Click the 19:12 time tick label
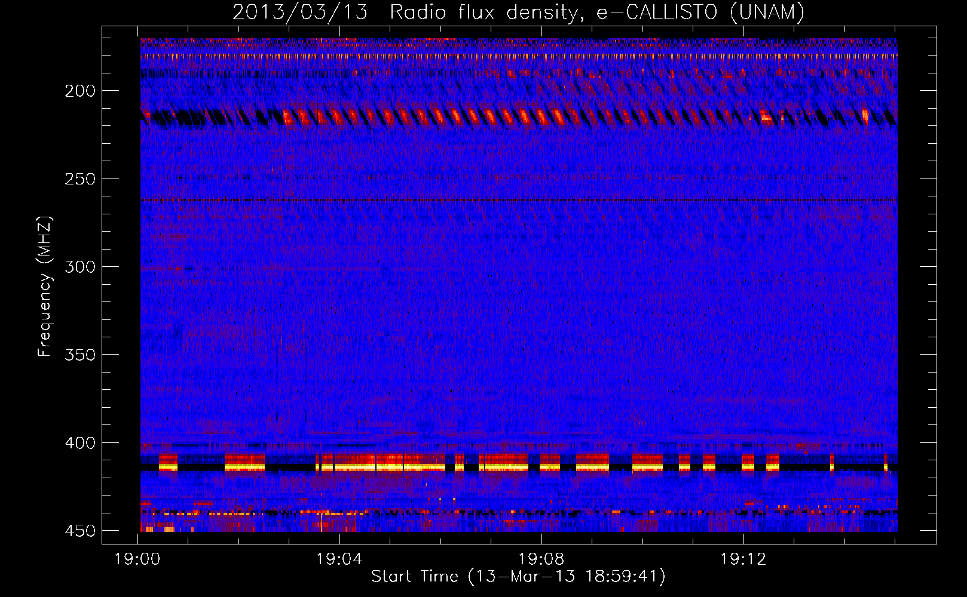Image resolution: width=967 pixels, height=597 pixels. (743, 559)
